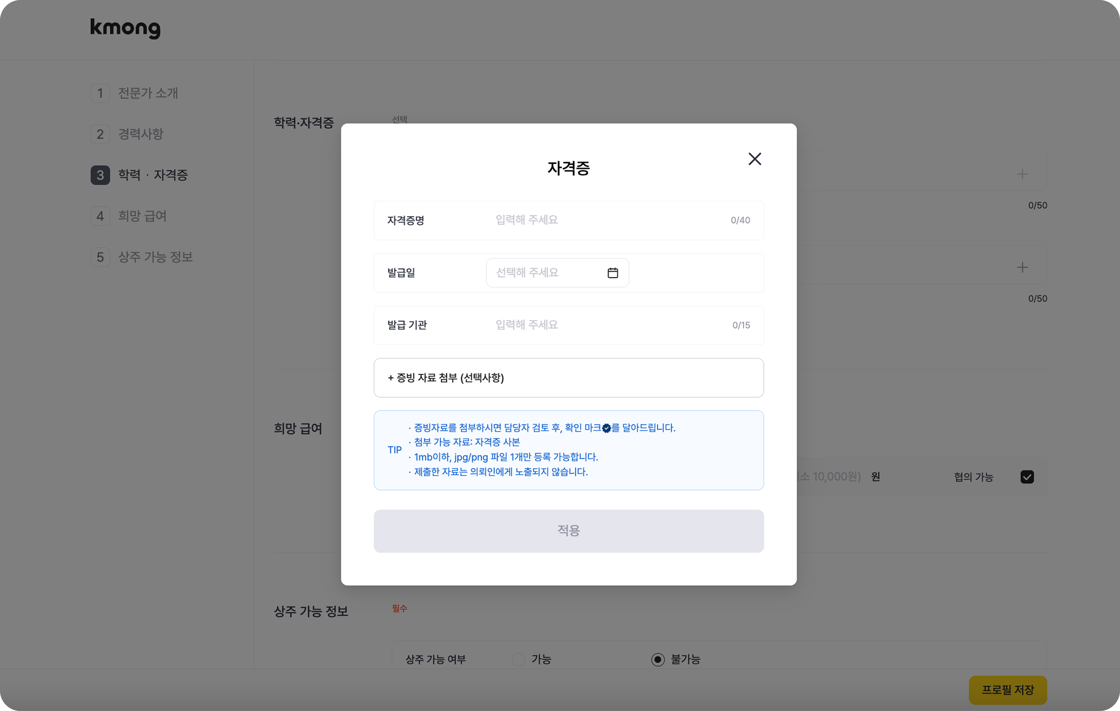Screen dimensions: 1120x711
Task: Select the 가능 radio button
Action: 519,659
